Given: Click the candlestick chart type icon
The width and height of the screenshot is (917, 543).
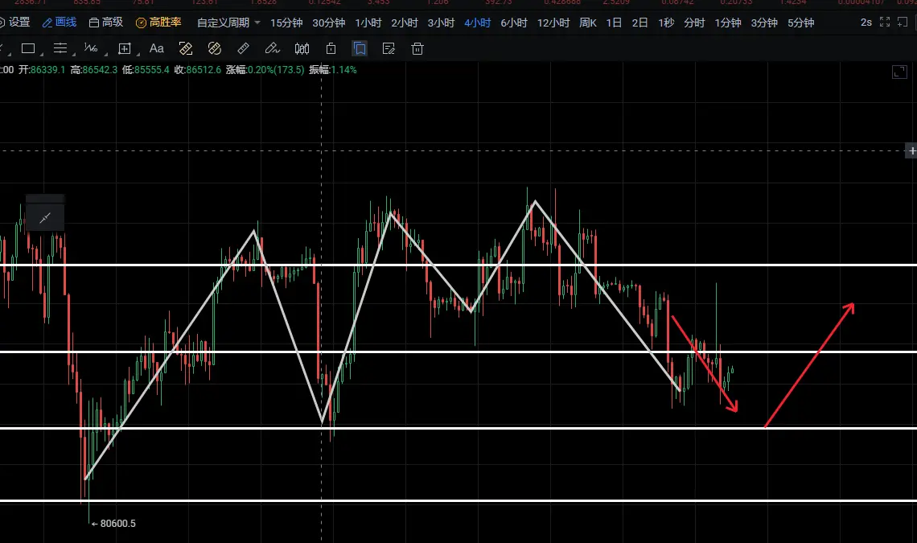Looking at the screenshot, I should 302,48.
